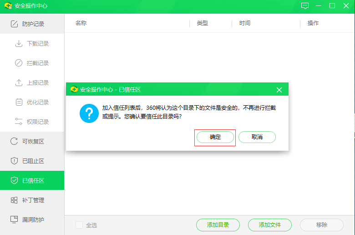The width and height of the screenshot is (355, 235).
Task: Select the 拦截记录 blocked-circle icon
Action: click(19, 63)
